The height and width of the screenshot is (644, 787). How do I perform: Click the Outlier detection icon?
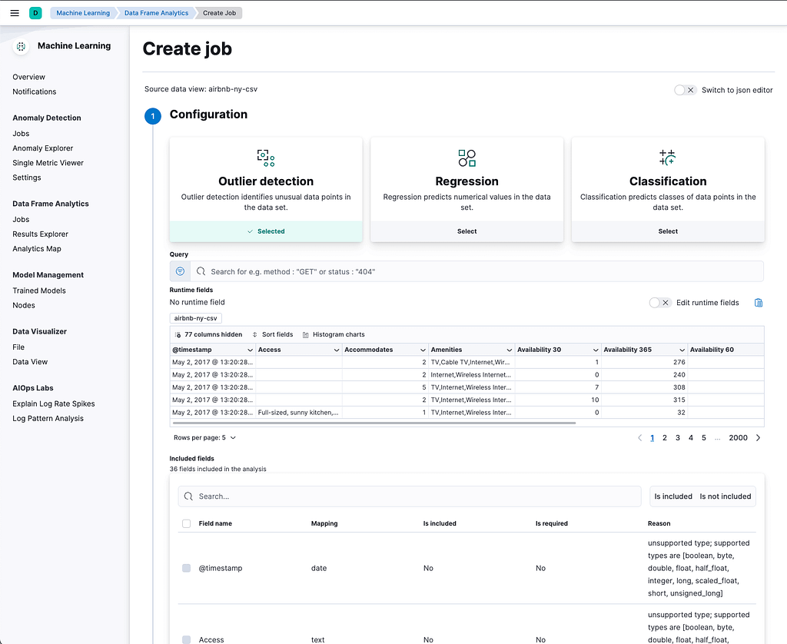pyautogui.click(x=265, y=158)
